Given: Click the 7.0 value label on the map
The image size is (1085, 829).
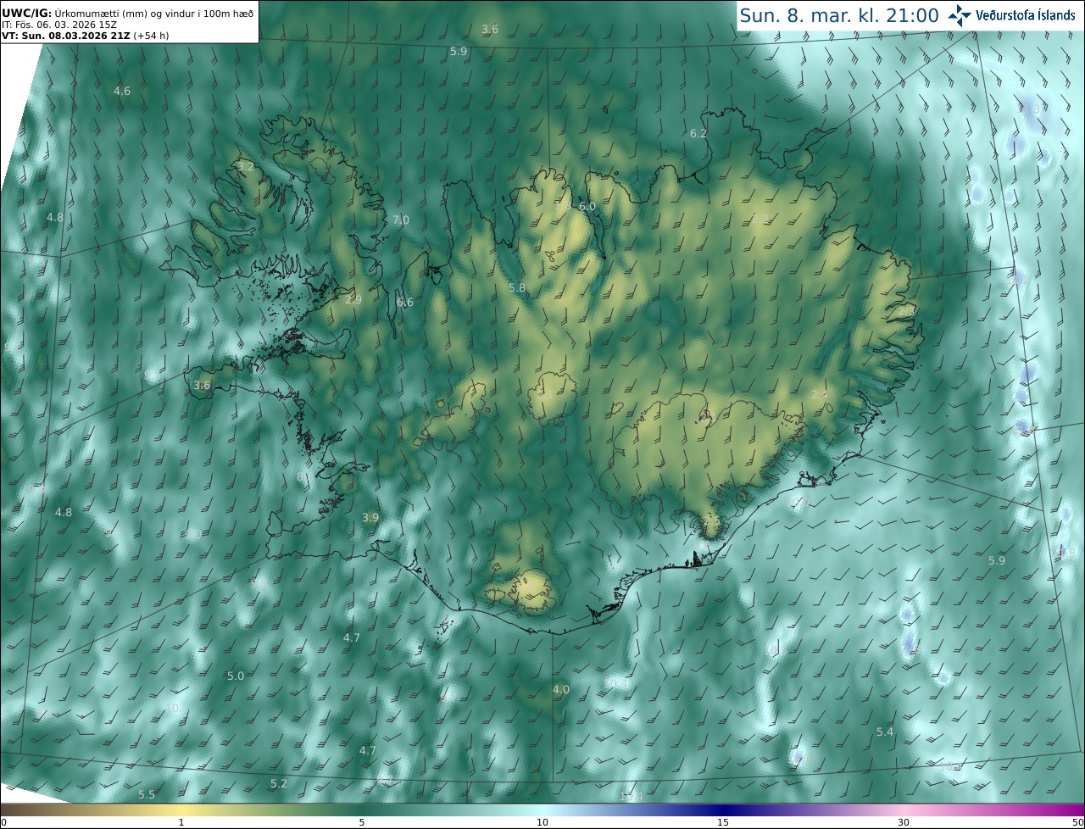Looking at the screenshot, I should tap(401, 220).
